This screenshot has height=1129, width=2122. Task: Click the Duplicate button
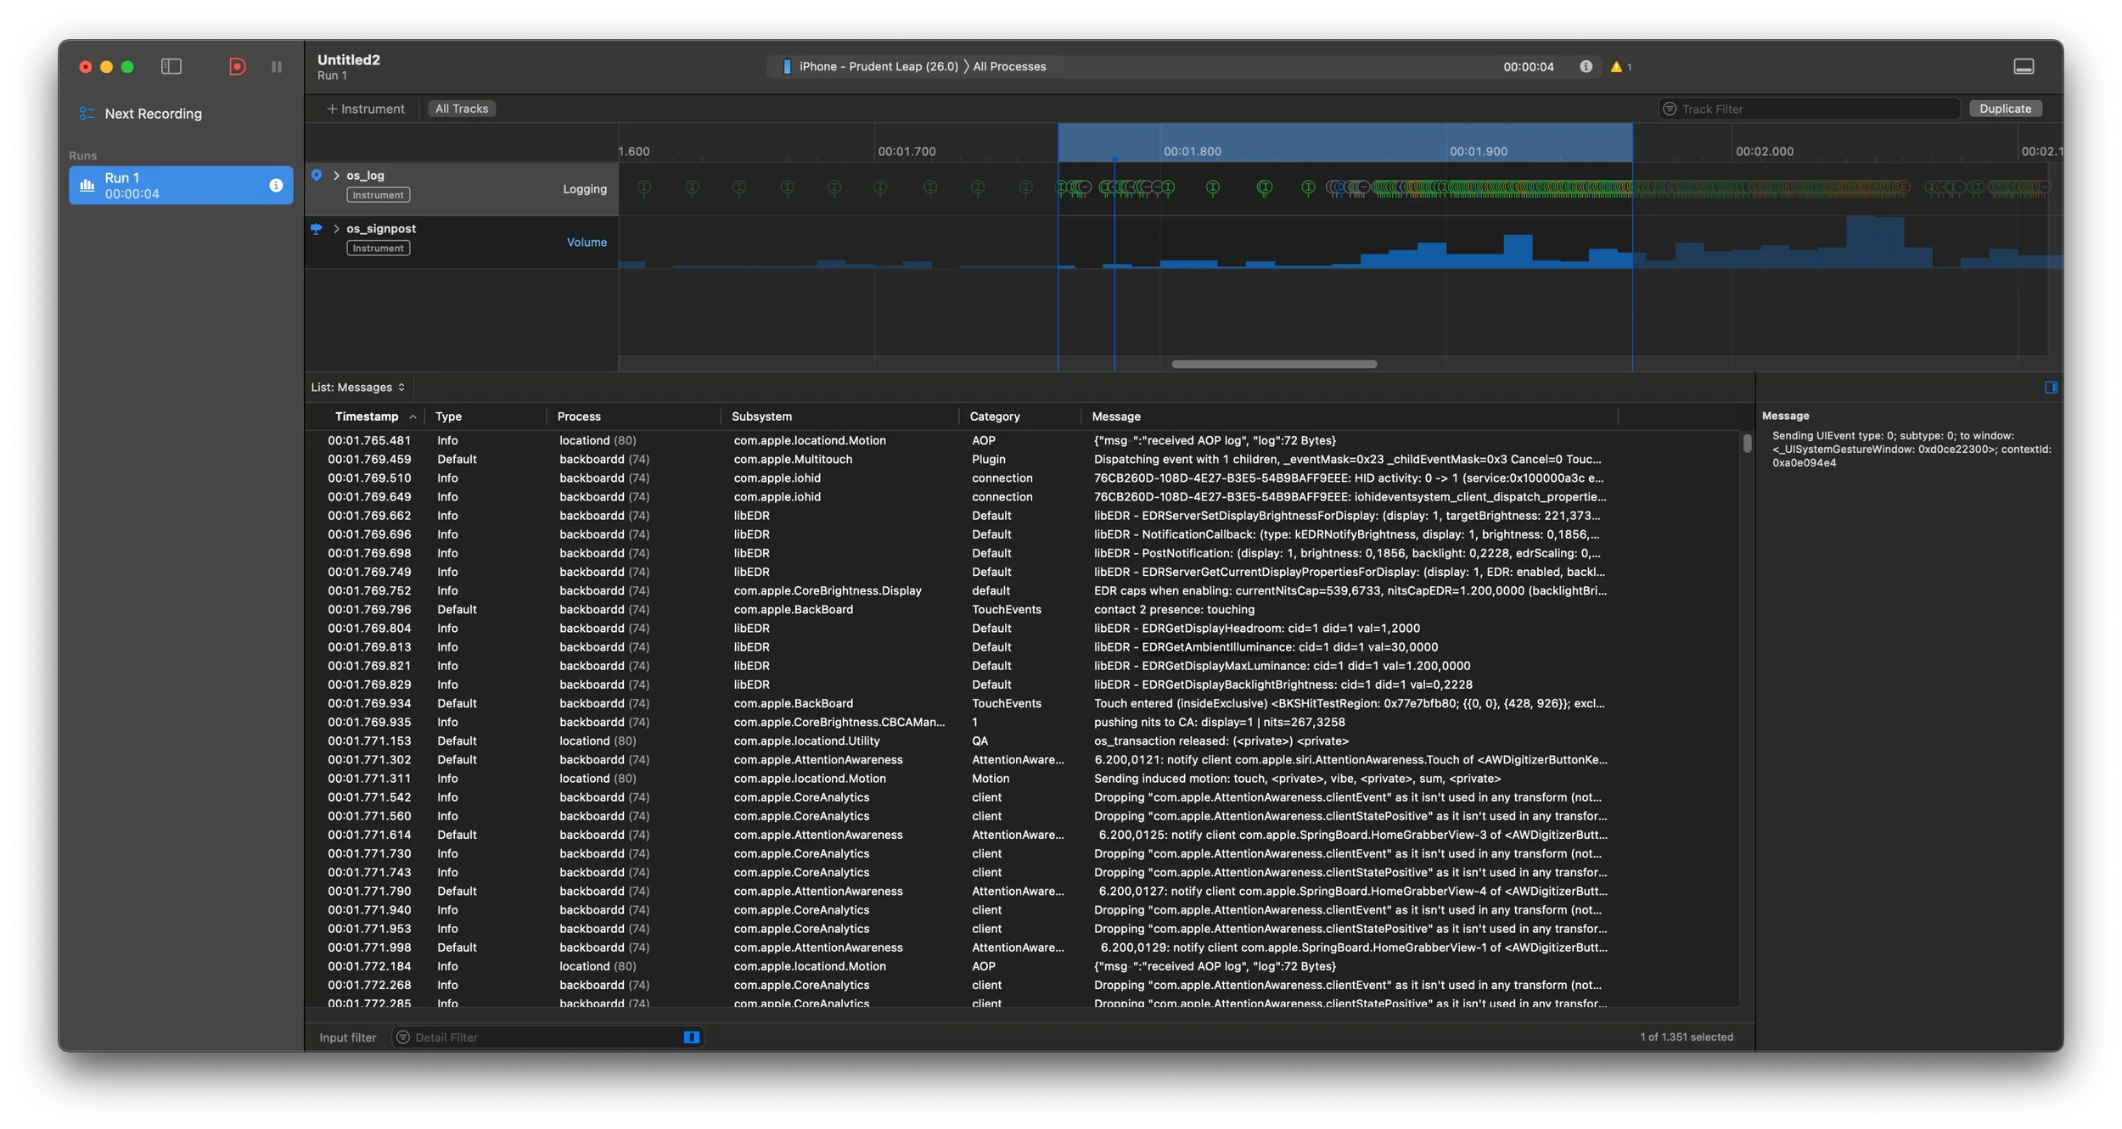[x=2005, y=109]
